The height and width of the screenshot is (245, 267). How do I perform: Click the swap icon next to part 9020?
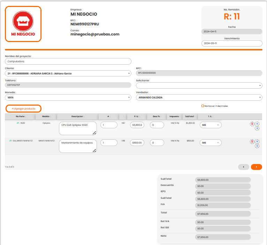coord(17,123)
